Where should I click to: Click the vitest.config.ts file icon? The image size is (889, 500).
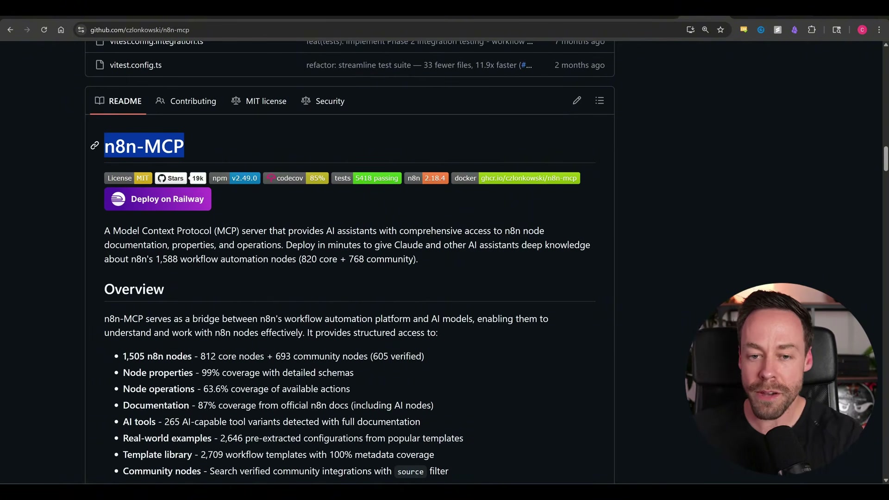(x=100, y=65)
